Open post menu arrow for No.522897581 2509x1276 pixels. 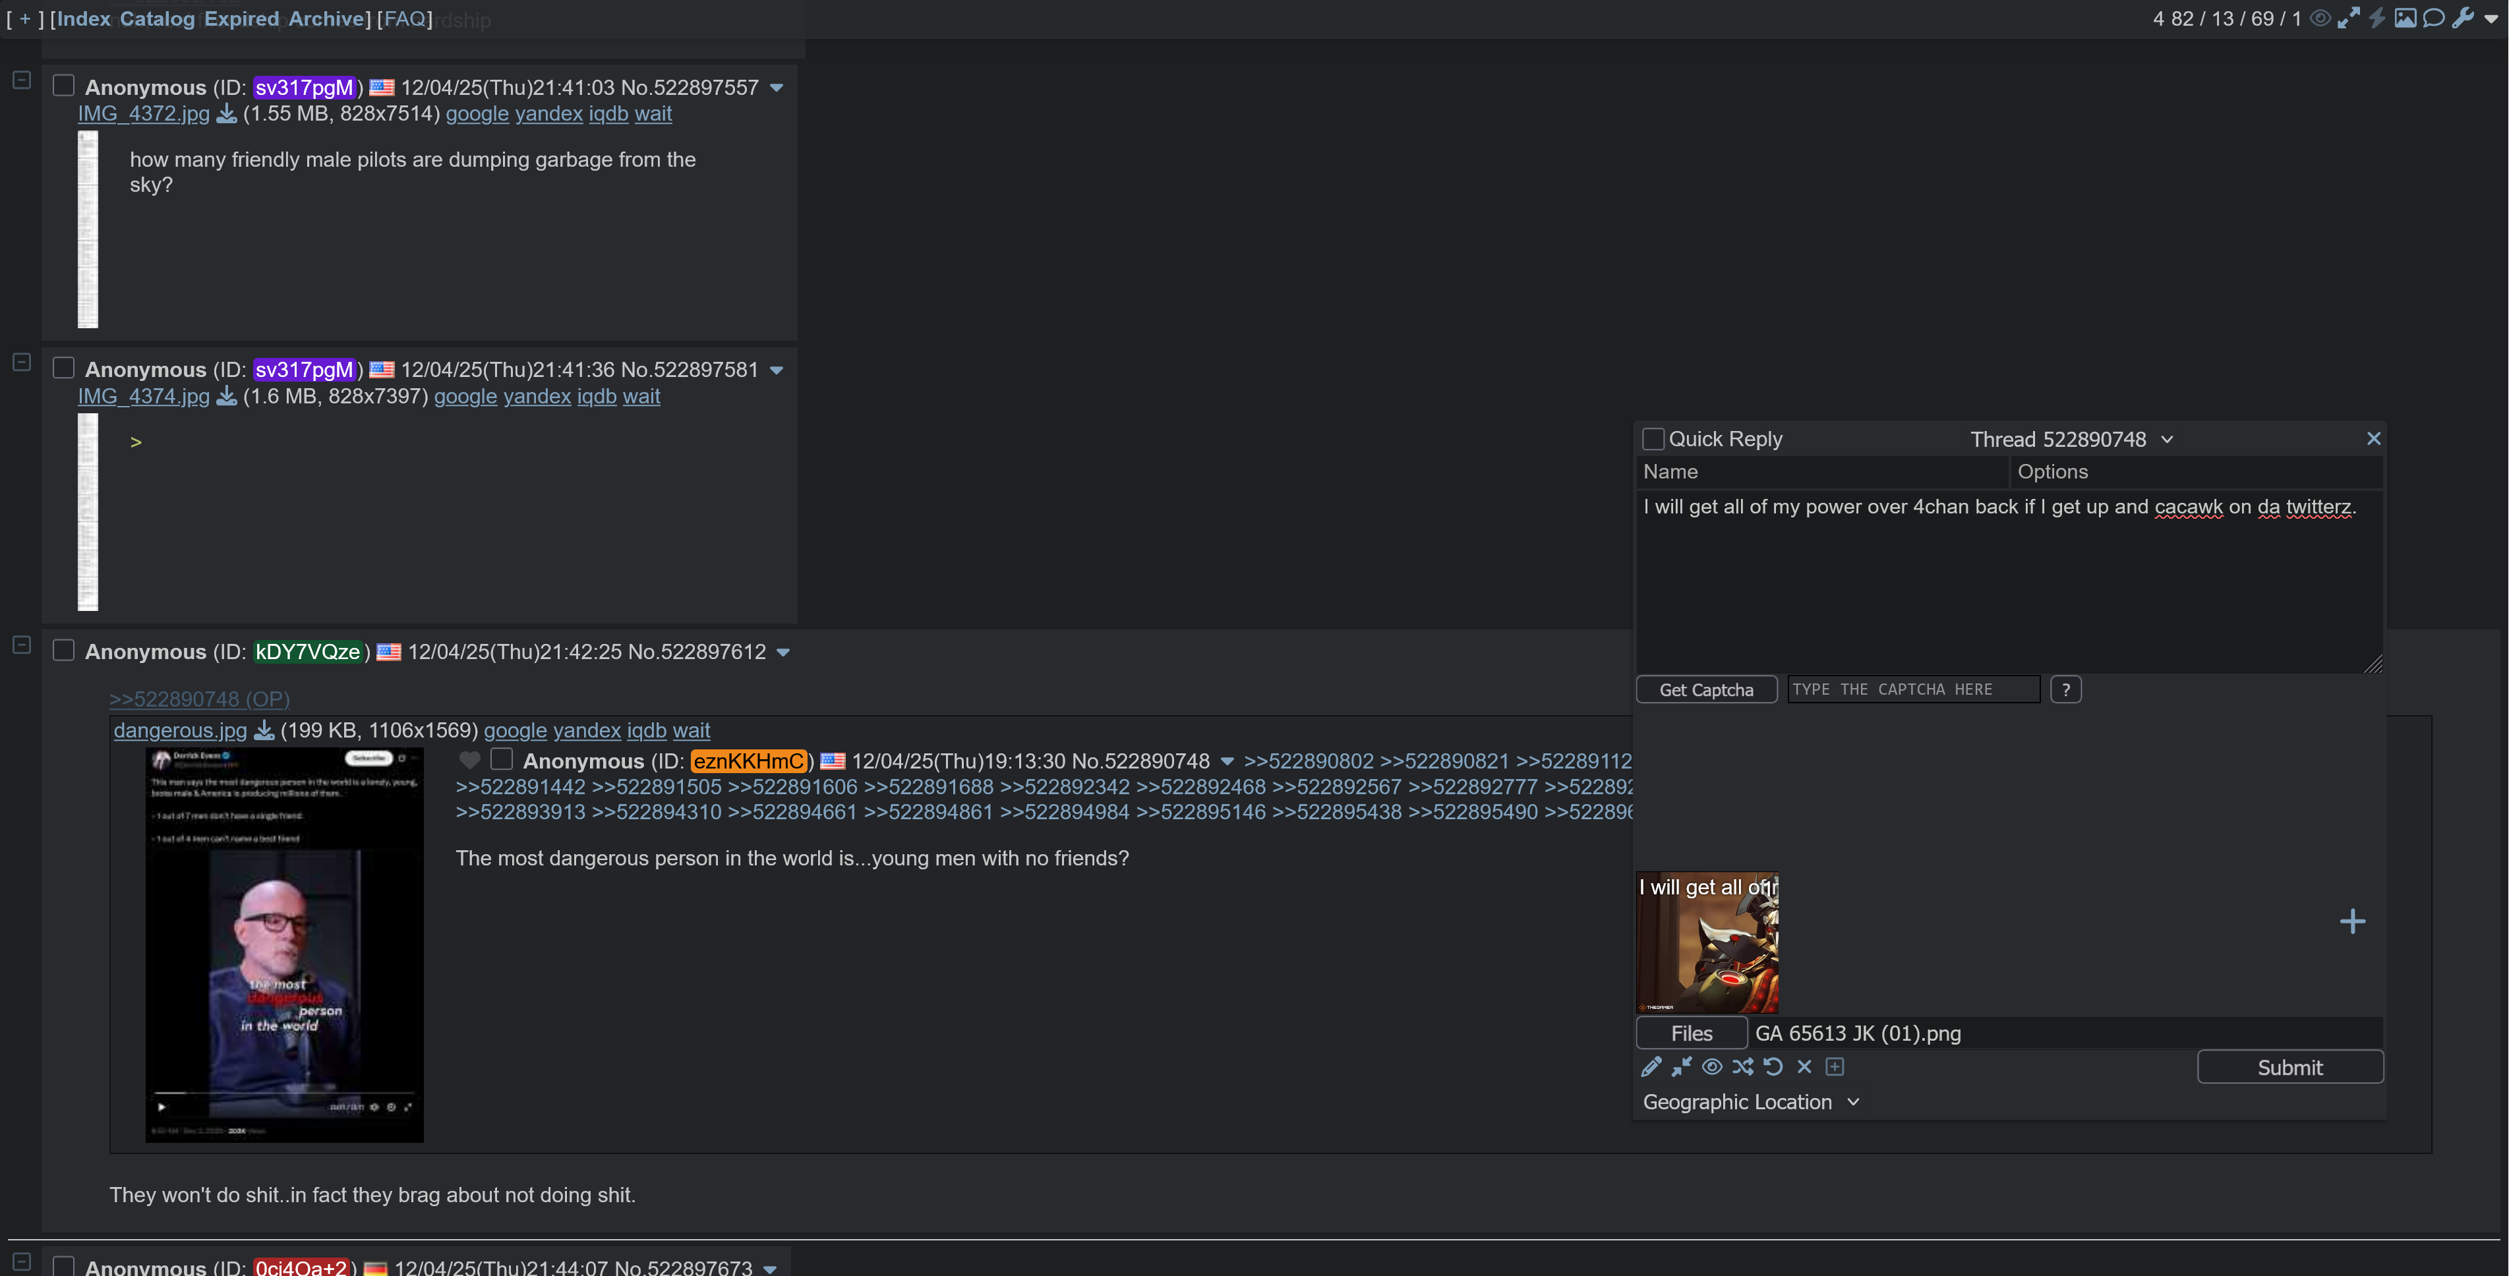pos(777,370)
